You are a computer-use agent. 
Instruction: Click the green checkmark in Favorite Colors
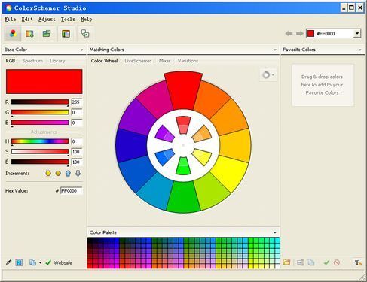click(x=326, y=262)
